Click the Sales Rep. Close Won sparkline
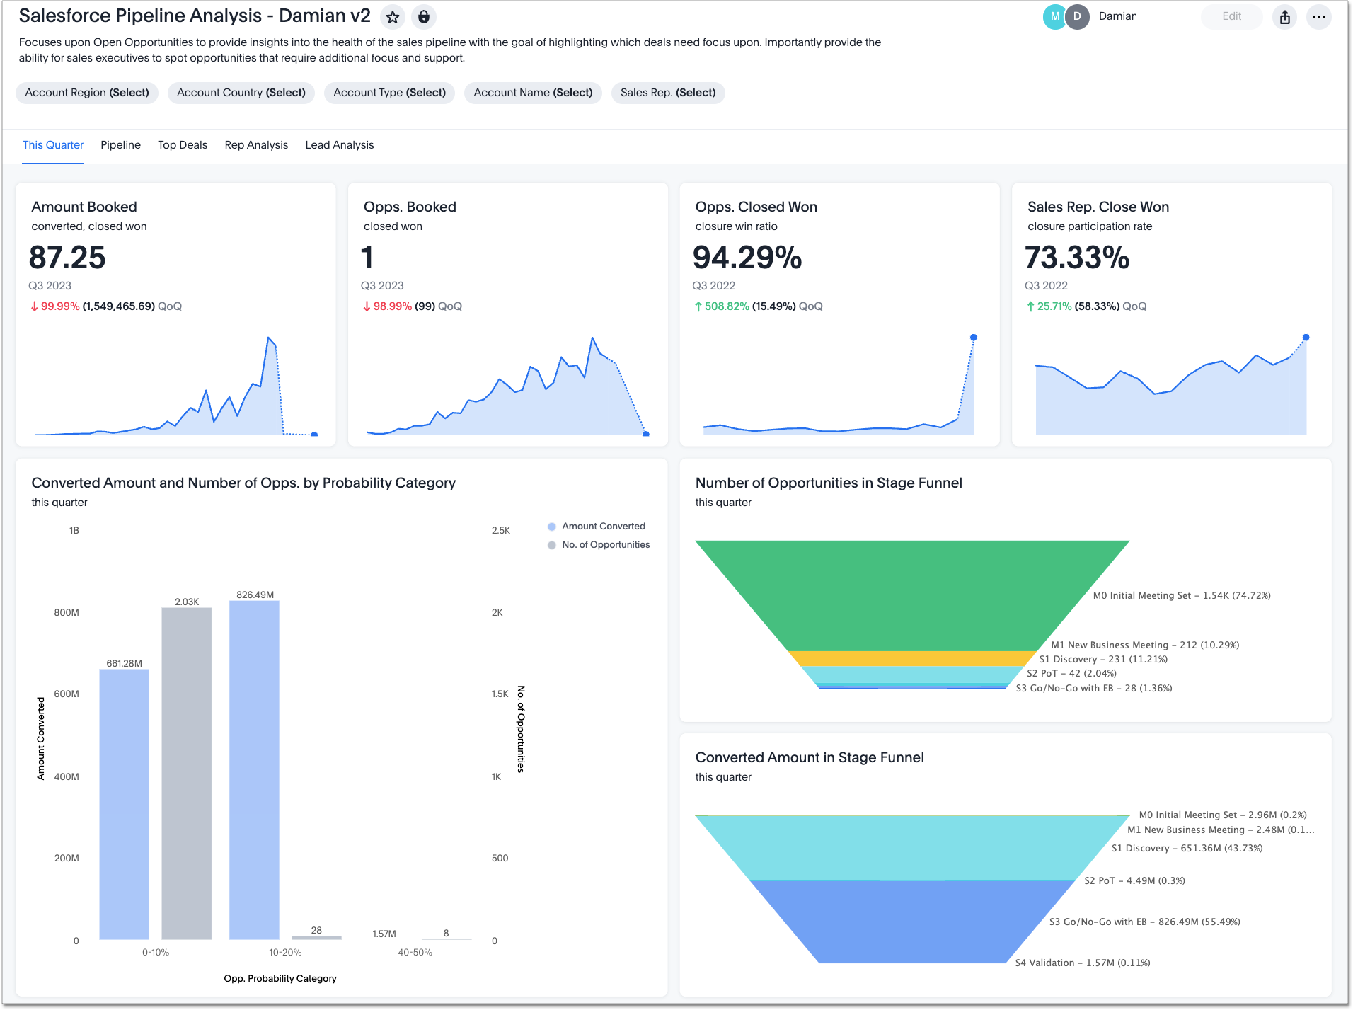Viewport: 1353px width, 1010px height. pyautogui.click(x=1171, y=386)
